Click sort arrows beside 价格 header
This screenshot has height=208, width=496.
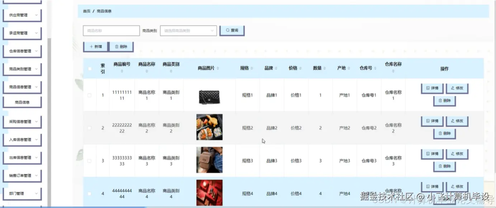click(x=301, y=68)
